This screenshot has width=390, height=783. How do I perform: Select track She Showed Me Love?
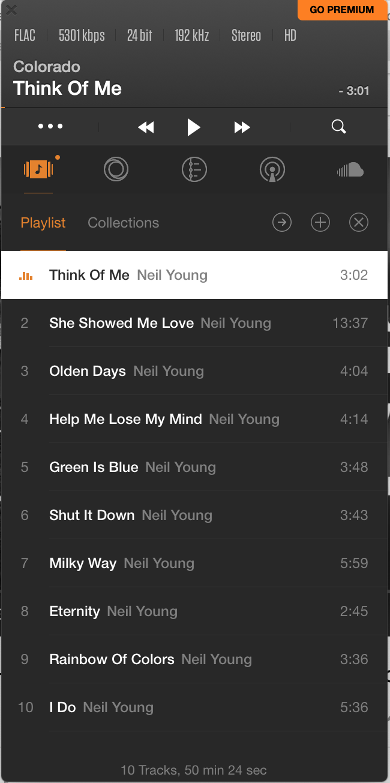point(122,323)
